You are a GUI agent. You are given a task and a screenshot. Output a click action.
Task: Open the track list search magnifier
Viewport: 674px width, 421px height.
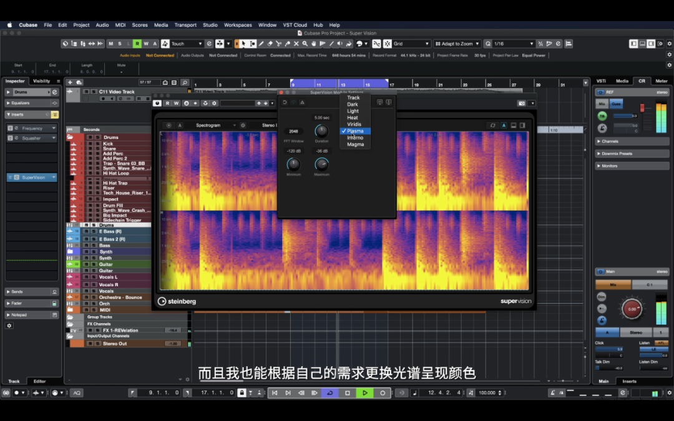coord(184,82)
